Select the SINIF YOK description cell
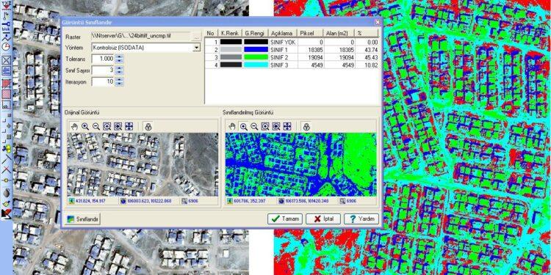This screenshot has width=551, height=275. click(x=284, y=42)
